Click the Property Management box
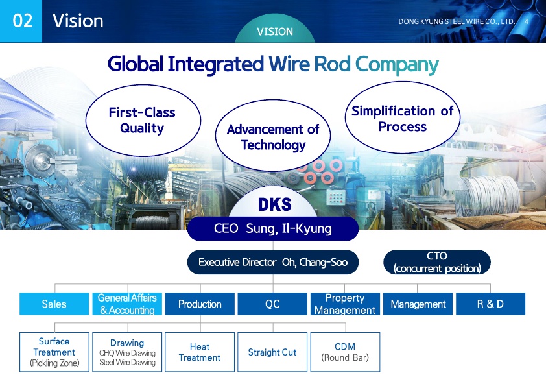 pyautogui.click(x=345, y=304)
